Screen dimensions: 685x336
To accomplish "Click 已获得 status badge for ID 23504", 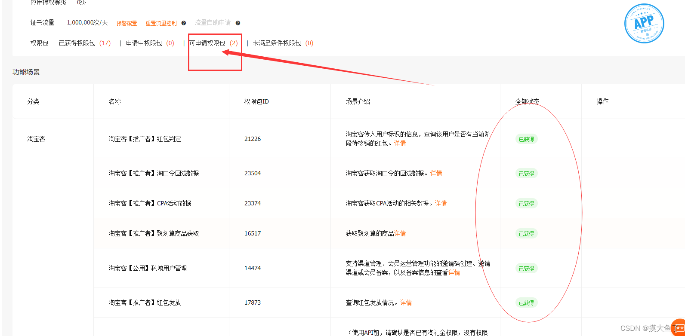I will [x=526, y=174].
